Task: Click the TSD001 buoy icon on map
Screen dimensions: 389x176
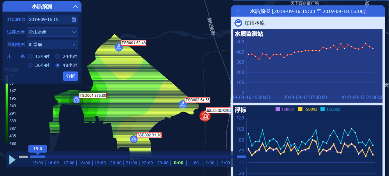Action: pos(76,100)
